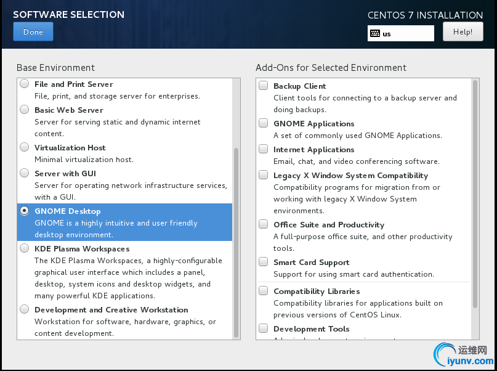Screen dimensions: 497x371
Task: Toggle Smart Card Support checkbox
Action: coord(264,262)
